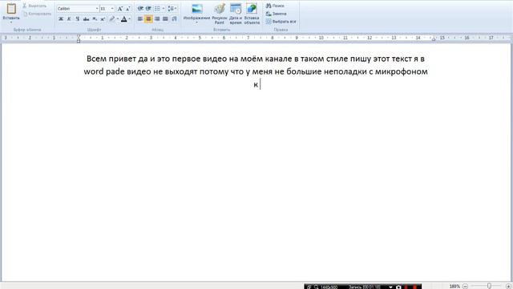This screenshot has width=513, height=289.
Task: Click the font size 11 field
Action: pyautogui.click(x=105, y=9)
